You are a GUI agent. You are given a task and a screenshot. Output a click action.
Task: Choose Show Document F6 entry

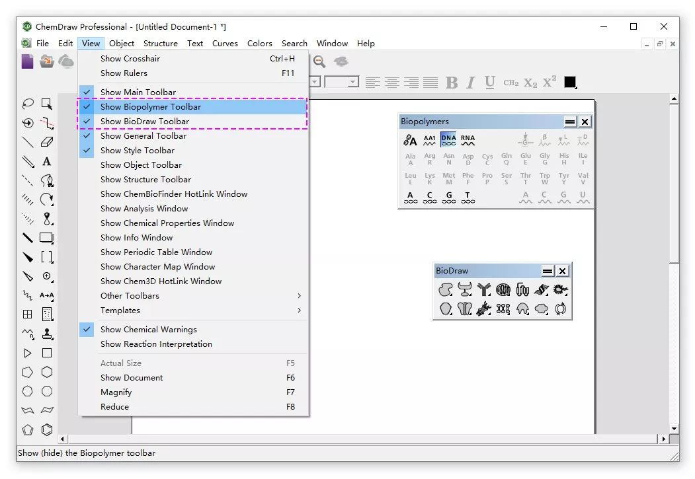193,378
